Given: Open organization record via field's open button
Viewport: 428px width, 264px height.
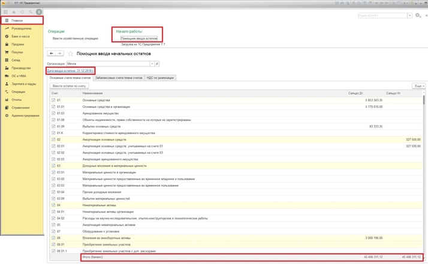Looking at the screenshot, I should [x=157, y=63].
